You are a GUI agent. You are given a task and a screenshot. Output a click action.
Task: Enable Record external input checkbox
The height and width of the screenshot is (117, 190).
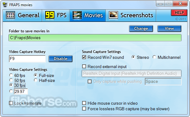pyautogui.click(x=84, y=67)
